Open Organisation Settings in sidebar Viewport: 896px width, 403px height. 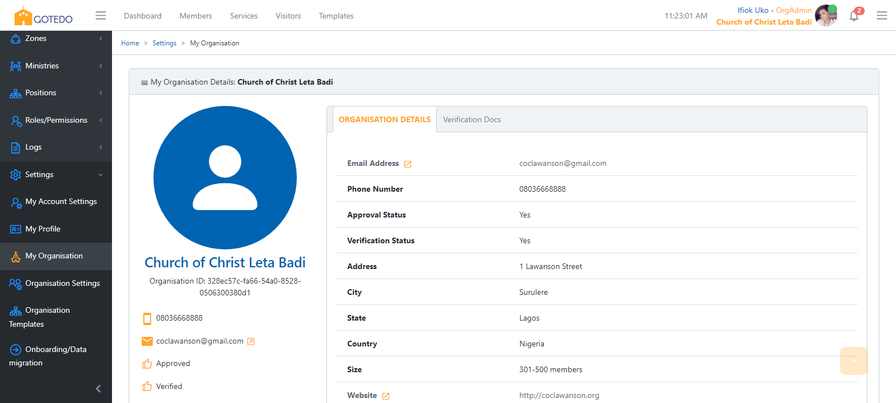[x=62, y=283]
